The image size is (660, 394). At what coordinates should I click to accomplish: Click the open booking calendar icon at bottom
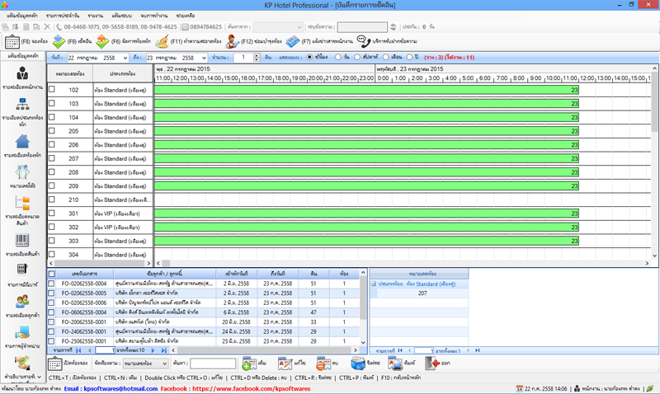coord(54,364)
